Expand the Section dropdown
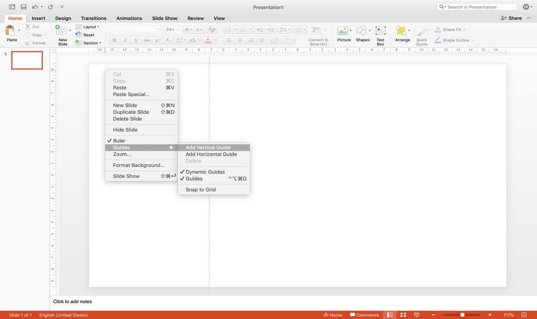The image size is (537, 319). (x=88, y=43)
